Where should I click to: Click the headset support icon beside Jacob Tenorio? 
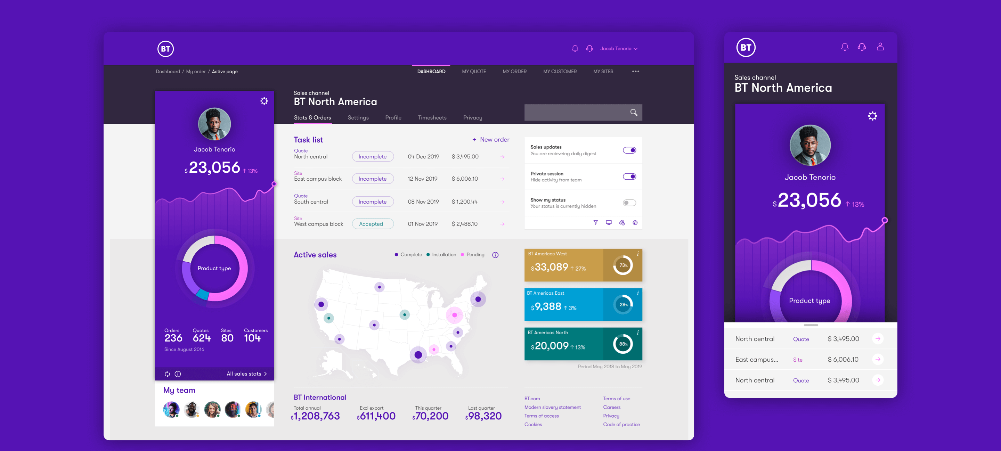(x=589, y=49)
